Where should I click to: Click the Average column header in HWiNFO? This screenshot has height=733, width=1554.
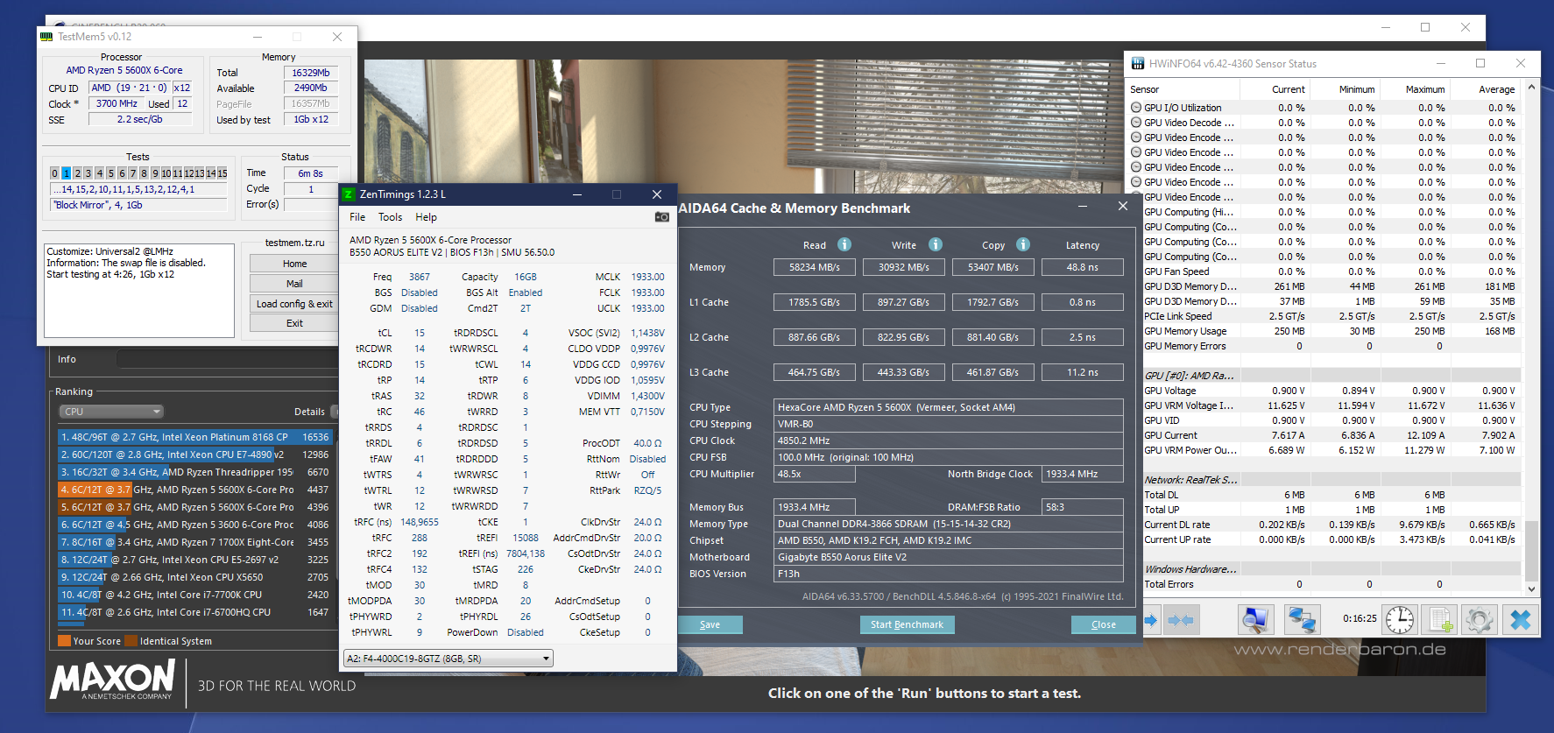click(x=1484, y=89)
